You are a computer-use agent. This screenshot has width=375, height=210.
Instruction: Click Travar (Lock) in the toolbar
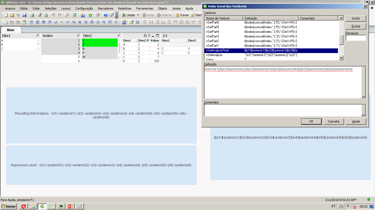click(182, 15)
